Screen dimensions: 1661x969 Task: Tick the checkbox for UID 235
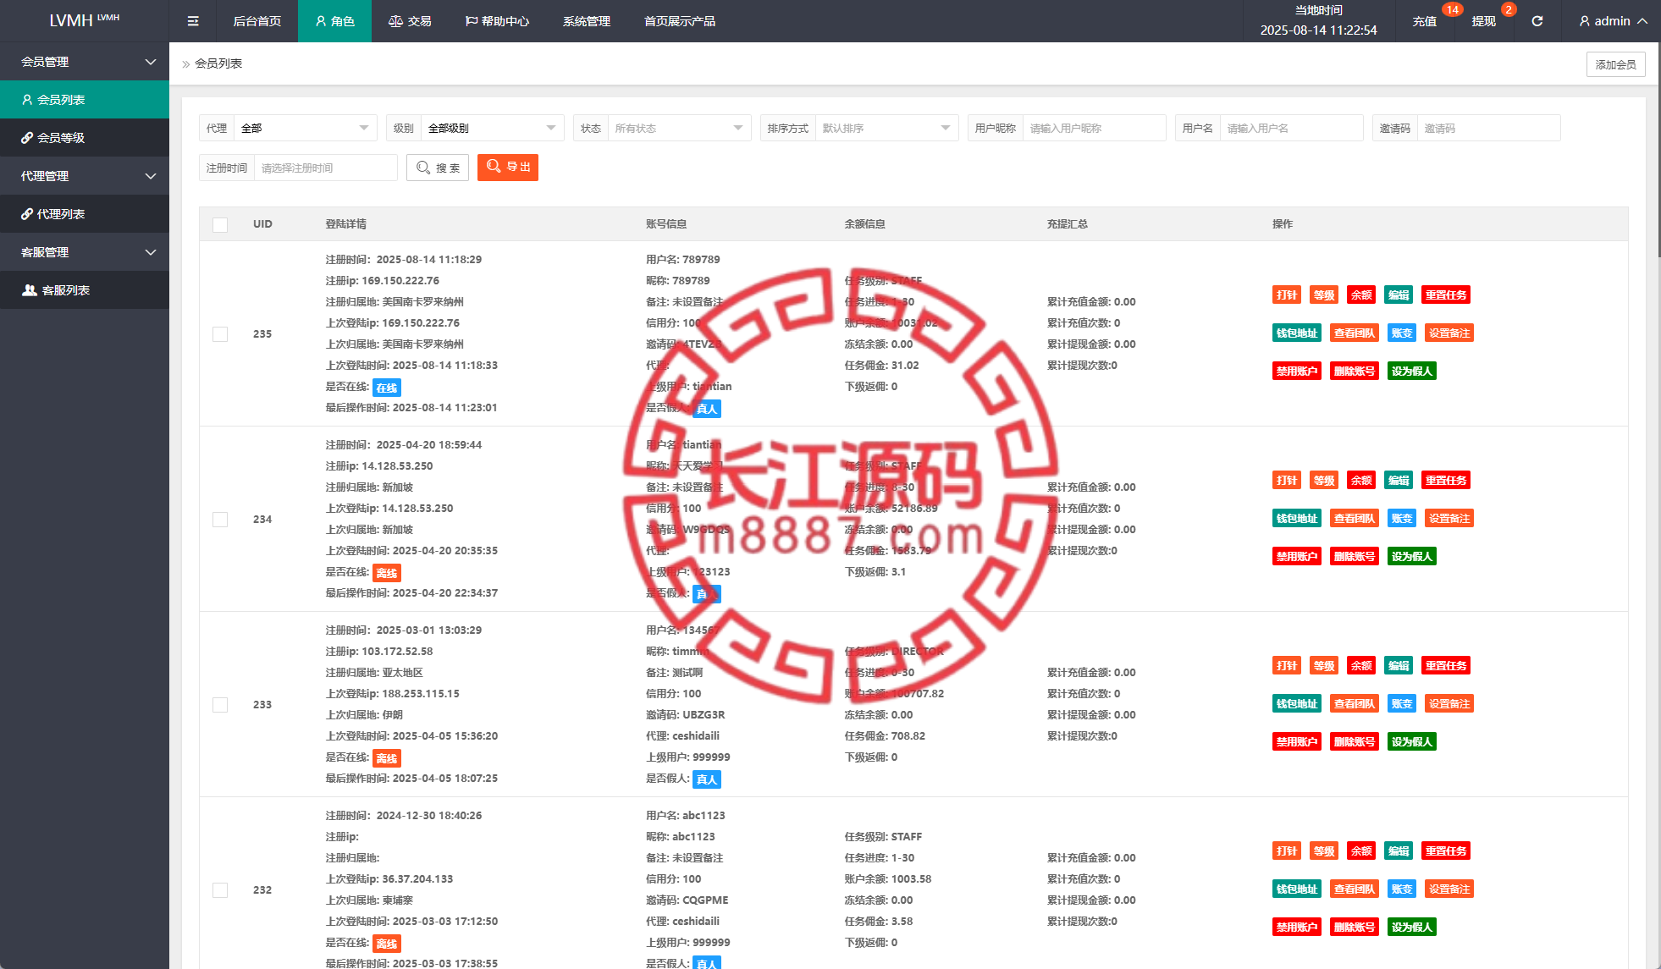click(x=220, y=334)
